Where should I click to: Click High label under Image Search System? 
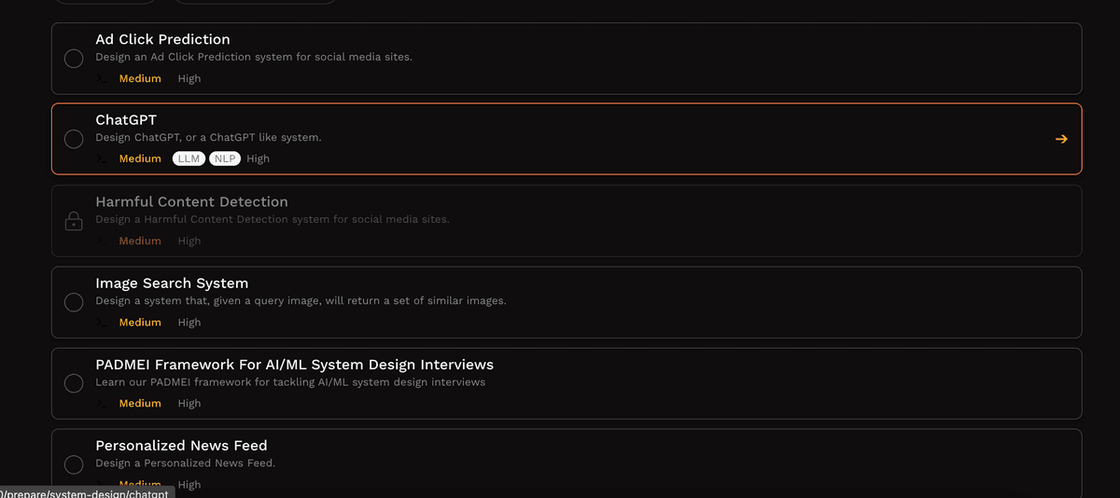(x=189, y=322)
